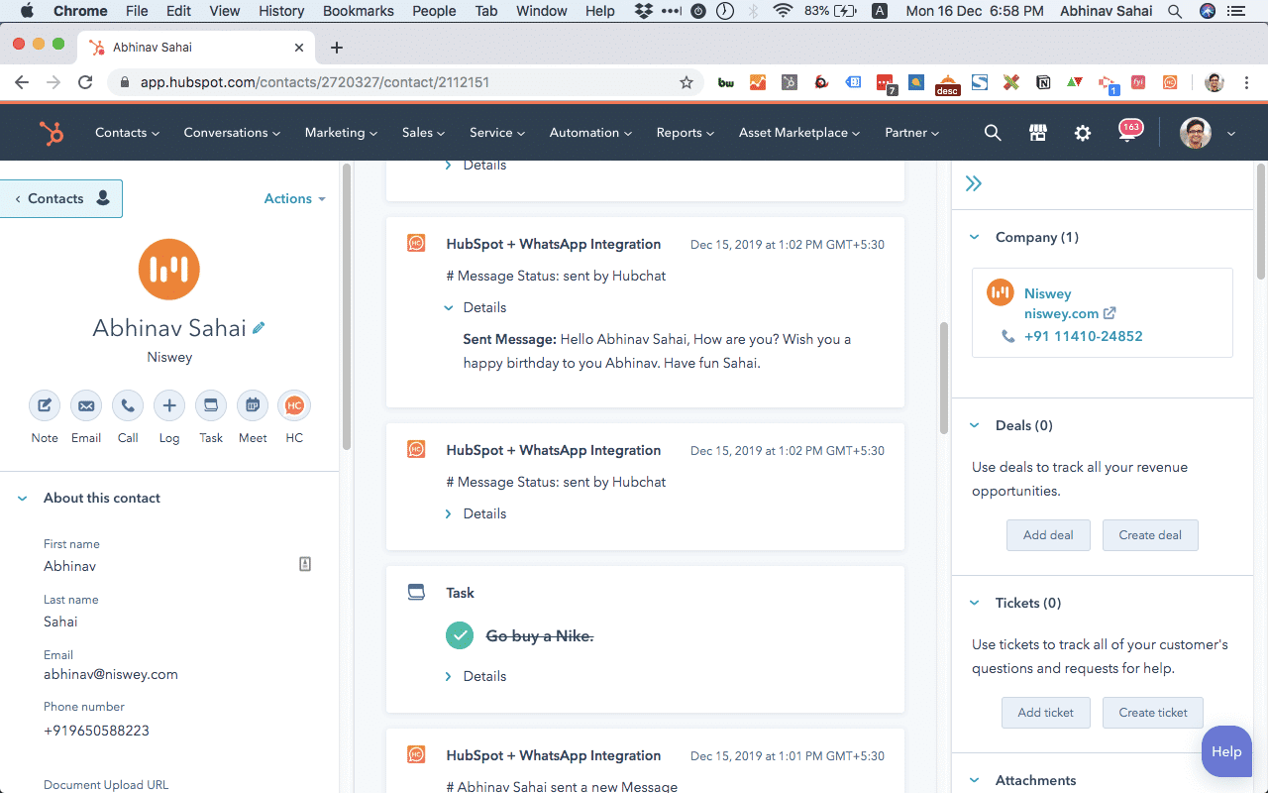Click the left panel scrollbar

coord(346,307)
